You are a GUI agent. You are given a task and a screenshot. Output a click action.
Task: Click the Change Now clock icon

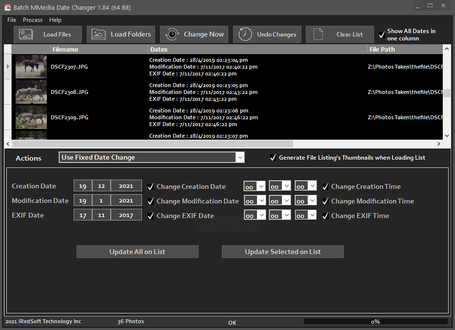tap(172, 35)
